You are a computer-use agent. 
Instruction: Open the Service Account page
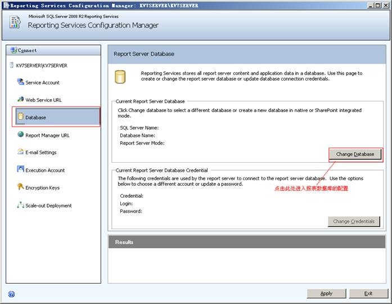42,83
